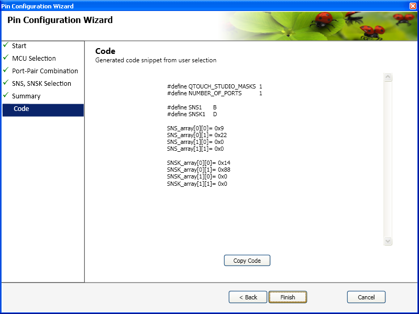
Task: Click the code pane scroll down arrow
Action: (388, 241)
